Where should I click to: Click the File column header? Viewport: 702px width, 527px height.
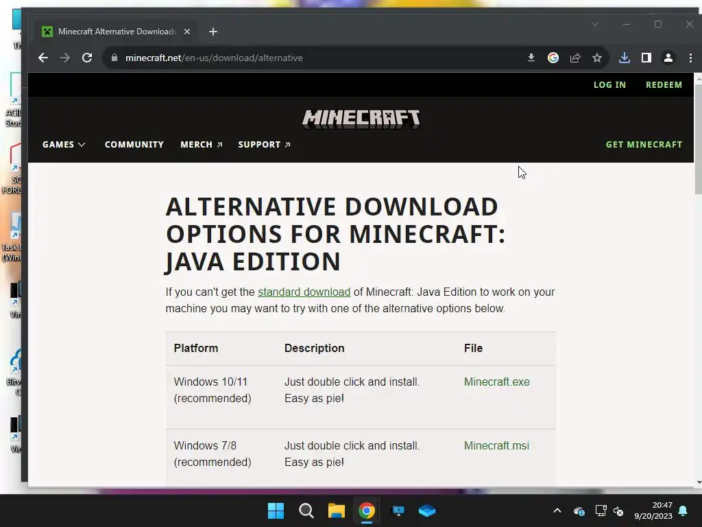(473, 348)
